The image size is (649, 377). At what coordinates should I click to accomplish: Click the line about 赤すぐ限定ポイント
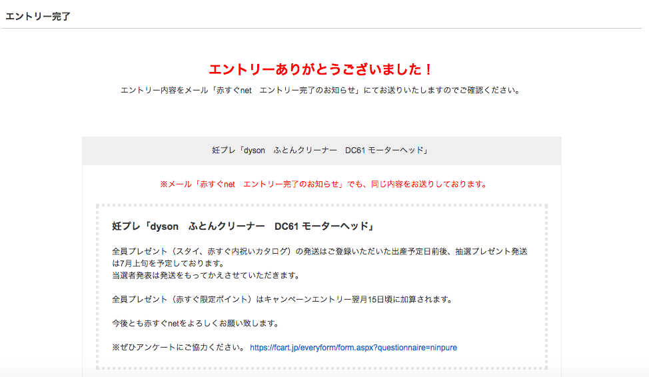(x=283, y=299)
